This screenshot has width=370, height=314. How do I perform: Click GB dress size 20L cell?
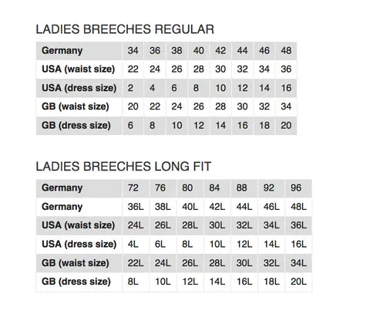[x=298, y=282]
